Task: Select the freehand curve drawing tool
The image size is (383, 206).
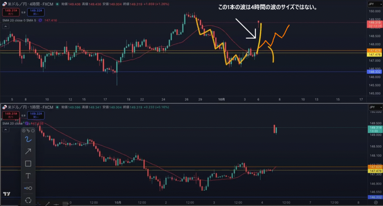Action: point(28,139)
